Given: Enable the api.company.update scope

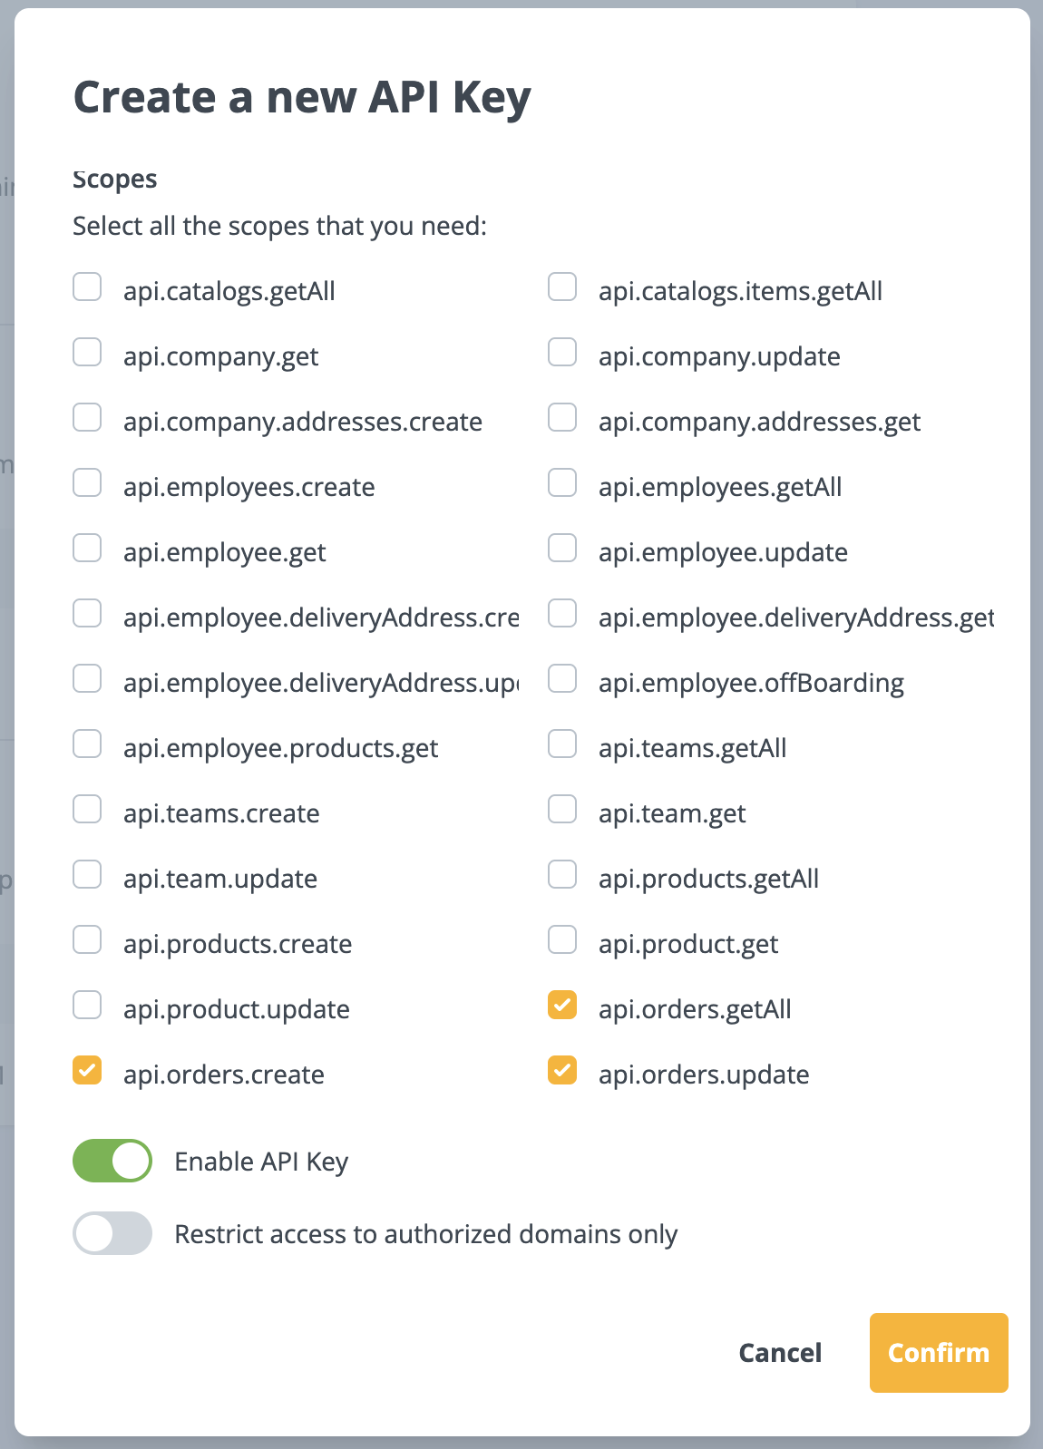Looking at the screenshot, I should tap(562, 353).
